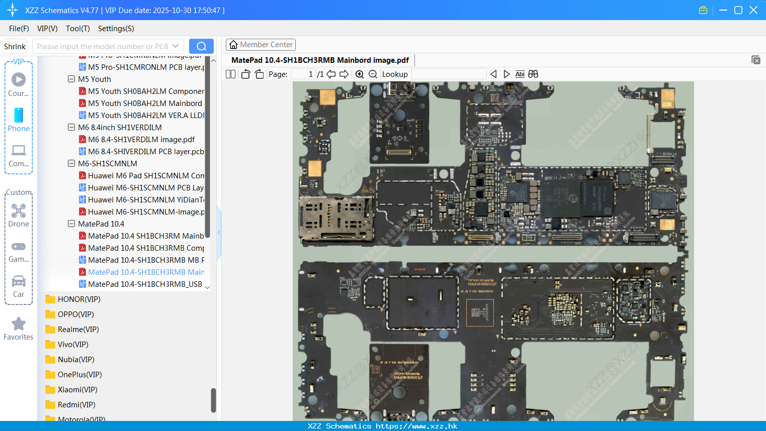Open Huawei M6 Pad SH1SCMNLM Component file
This screenshot has width=766, height=431.
(141, 175)
